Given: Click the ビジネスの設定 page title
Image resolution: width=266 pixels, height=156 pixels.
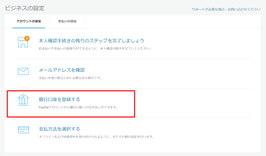Looking at the screenshot, I should pyautogui.click(x=25, y=8).
